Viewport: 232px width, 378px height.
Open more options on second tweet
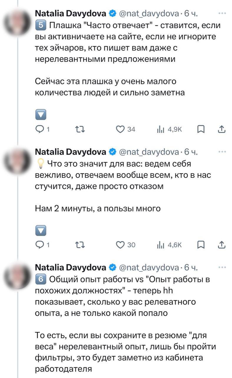(221, 152)
